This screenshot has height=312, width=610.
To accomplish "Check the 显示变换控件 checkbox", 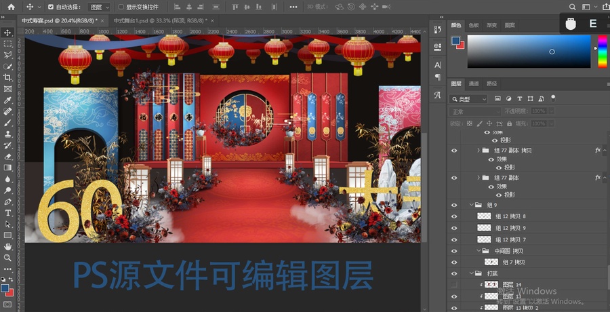I will (121, 7).
